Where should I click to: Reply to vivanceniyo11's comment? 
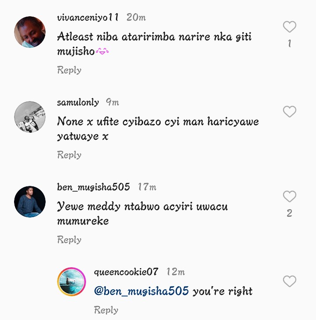point(69,70)
